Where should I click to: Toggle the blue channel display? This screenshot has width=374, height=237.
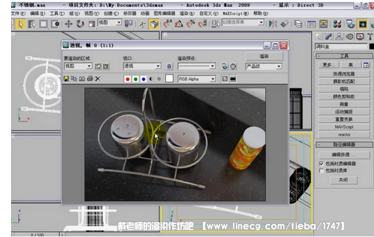tap(143, 79)
